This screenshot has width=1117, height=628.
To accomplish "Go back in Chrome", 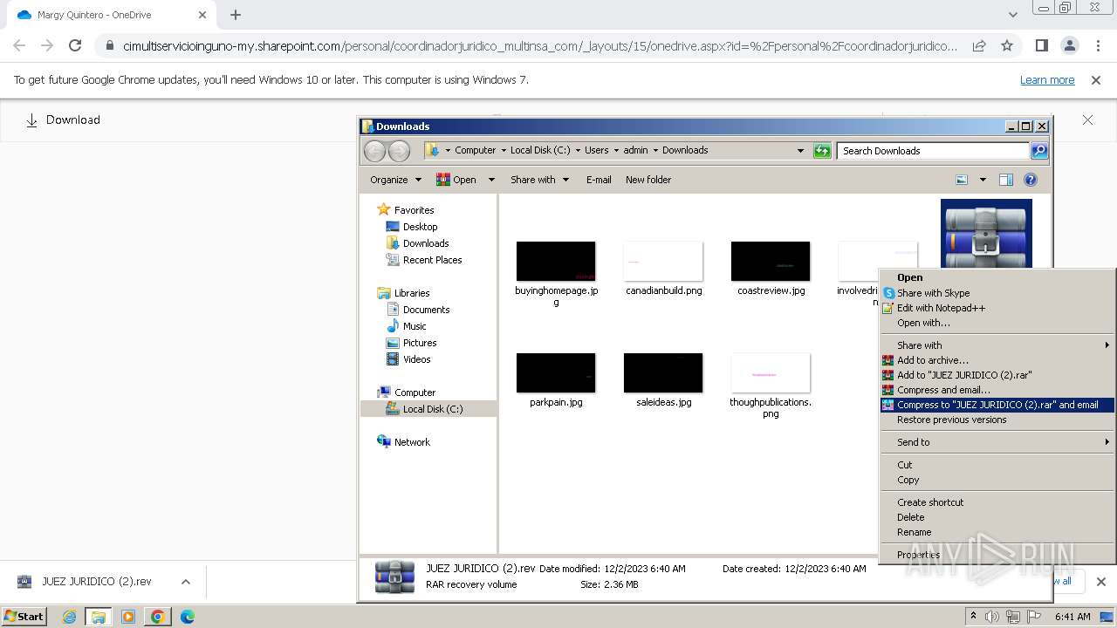I will [x=19, y=45].
